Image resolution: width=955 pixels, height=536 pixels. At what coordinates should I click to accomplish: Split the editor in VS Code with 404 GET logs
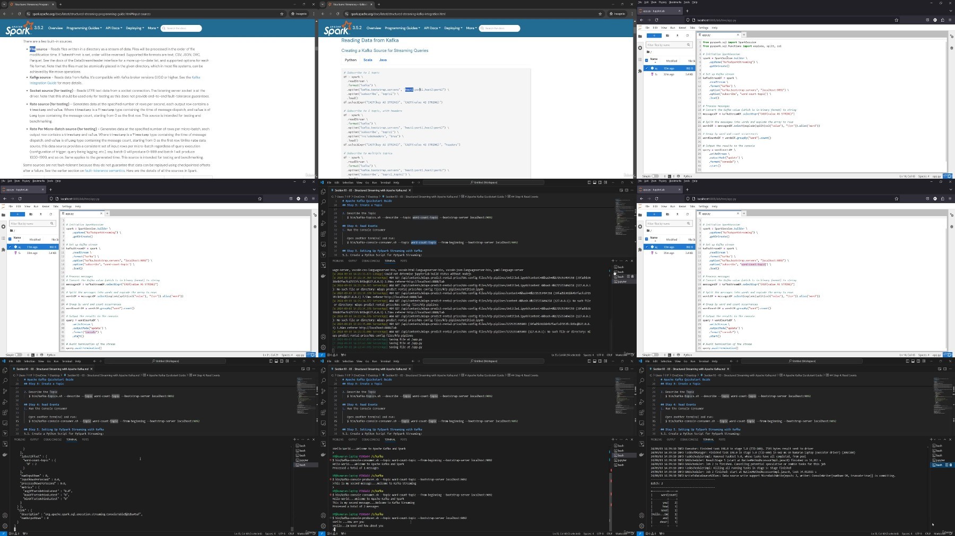point(627,190)
